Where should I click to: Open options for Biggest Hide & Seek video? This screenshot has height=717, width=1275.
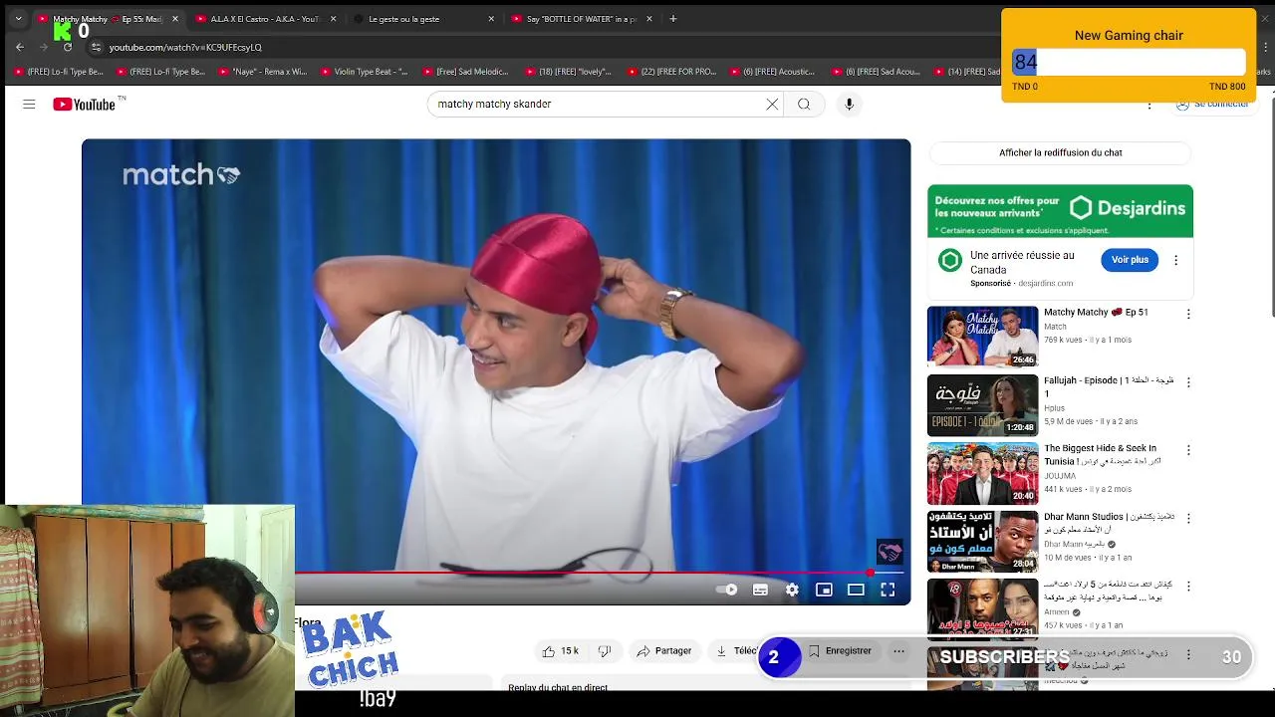1188,450
